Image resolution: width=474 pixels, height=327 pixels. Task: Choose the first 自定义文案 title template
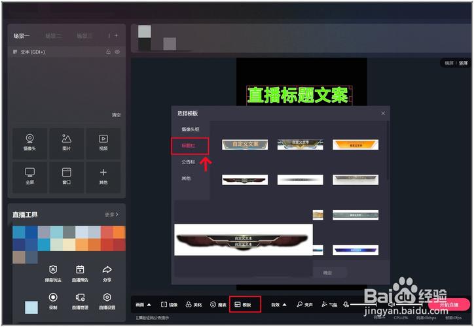(244, 144)
